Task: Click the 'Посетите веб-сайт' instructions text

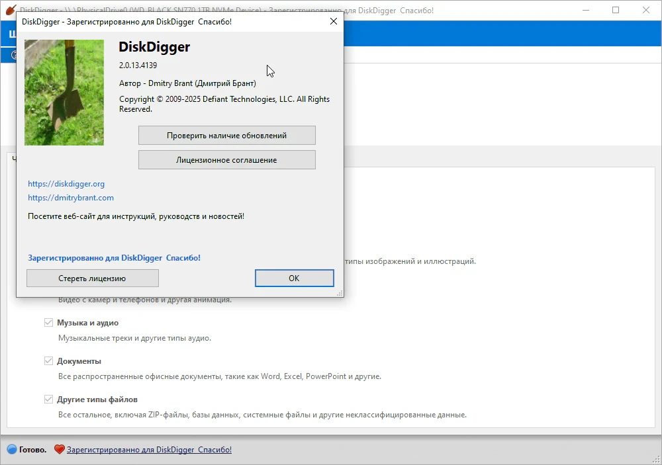Action: tap(136, 216)
